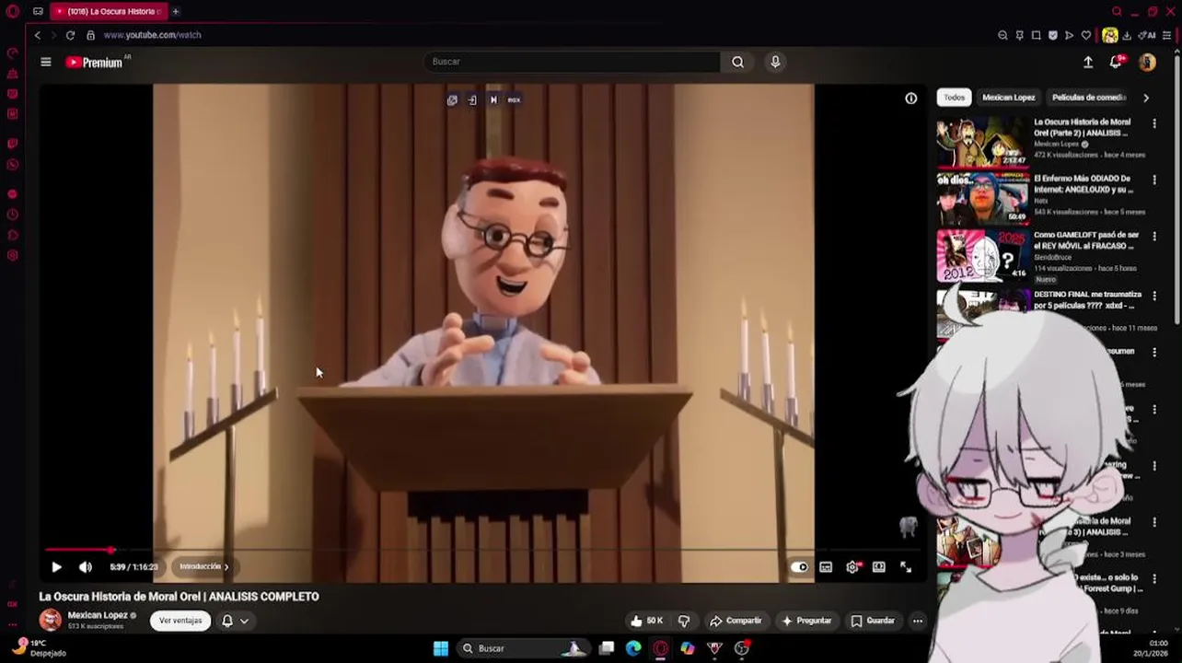Image resolution: width=1182 pixels, height=663 pixels.
Task: Focus the YouTube Buscar search field
Action: pyautogui.click(x=571, y=62)
